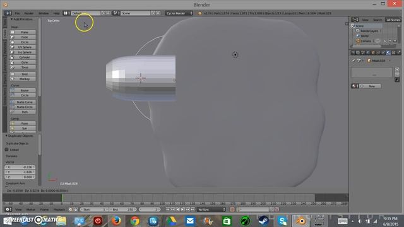This screenshot has width=404, height=227.
Task: Toggle timeline auto keyframe record button
Action: (x=232, y=209)
